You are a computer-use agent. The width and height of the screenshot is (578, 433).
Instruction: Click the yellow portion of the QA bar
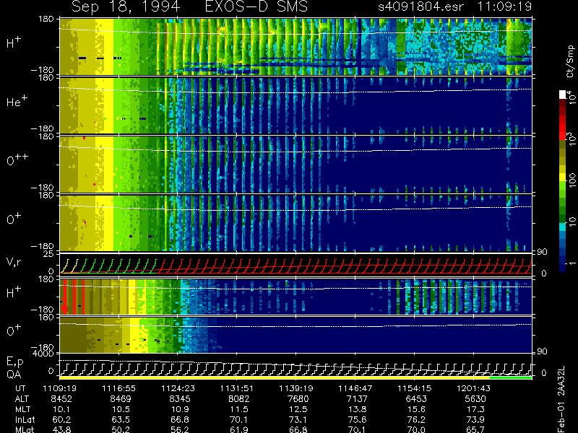pos(275,377)
